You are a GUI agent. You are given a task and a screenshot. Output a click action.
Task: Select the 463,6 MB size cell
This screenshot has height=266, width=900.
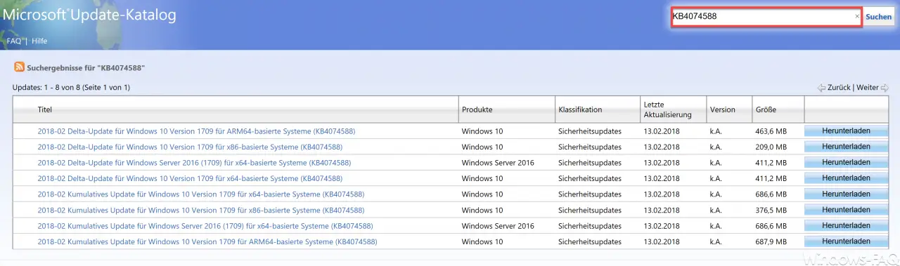pos(771,131)
